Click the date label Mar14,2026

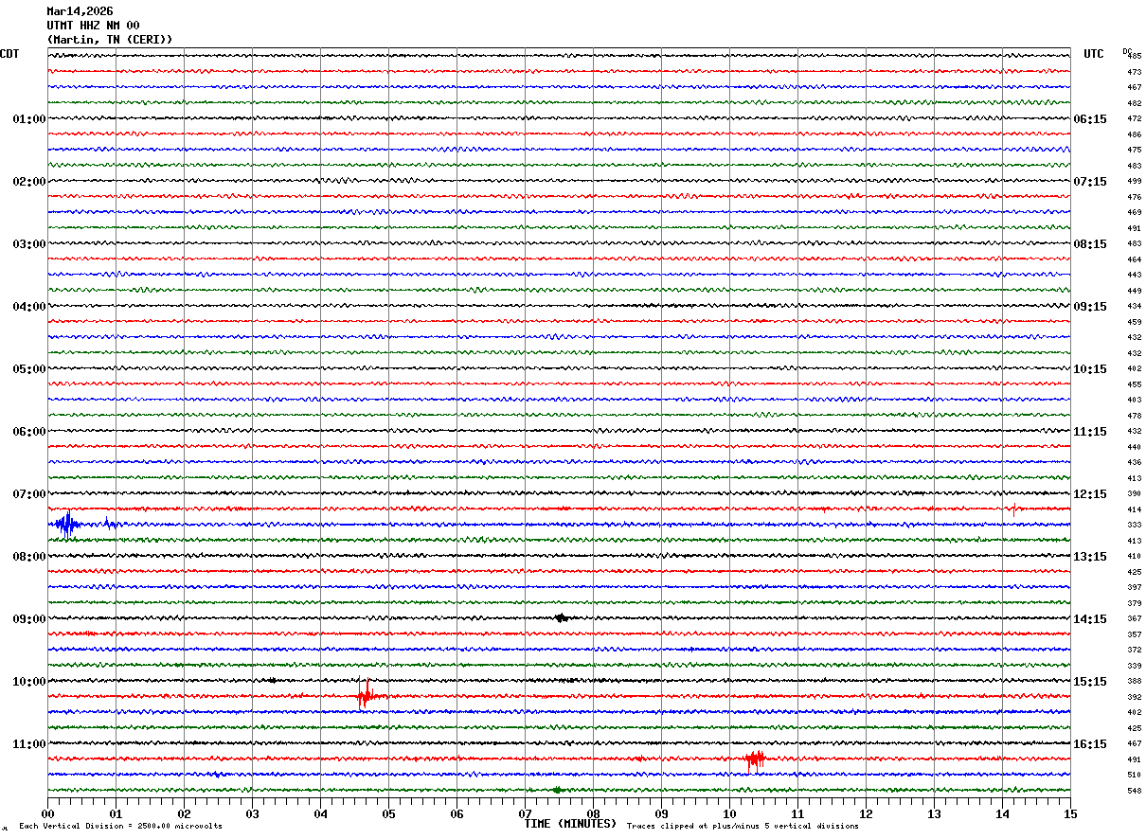[80, 11]
